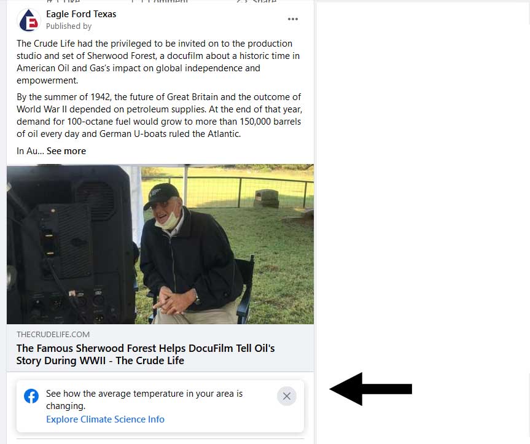Click the cut-off Like button at top
This screenshot has width=530, height=444.
pos(63,1)
